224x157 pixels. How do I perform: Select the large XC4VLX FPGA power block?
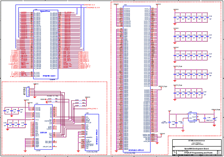coord(137,79)
